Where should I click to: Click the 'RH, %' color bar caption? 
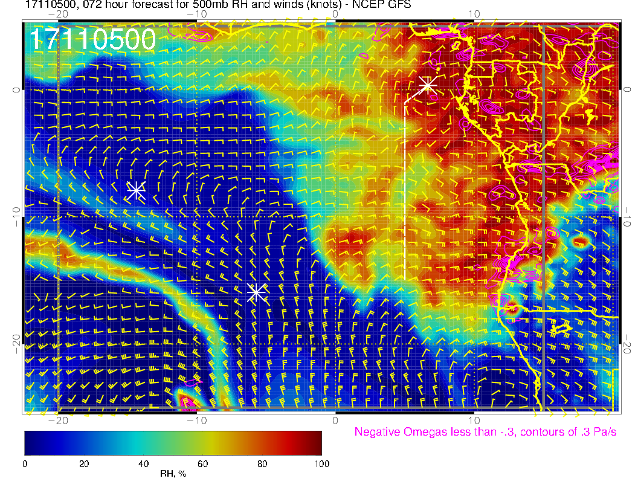click(173, 474)
